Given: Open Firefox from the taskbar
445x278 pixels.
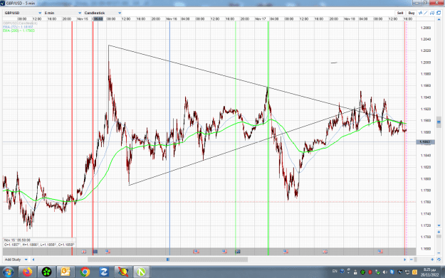Looking at the screenshot, I should [28, 272].
